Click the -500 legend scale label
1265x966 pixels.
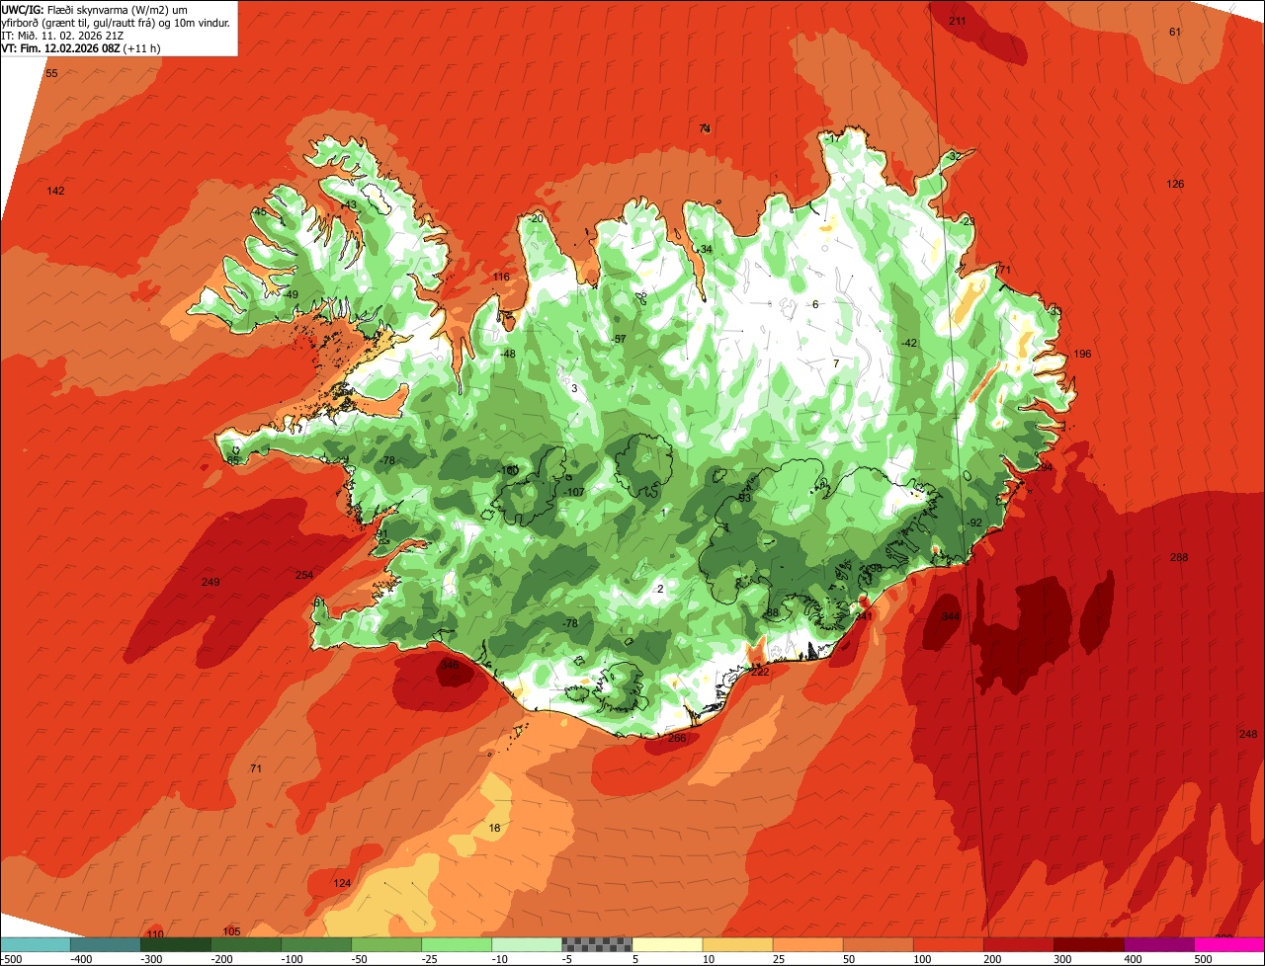click(12, 959)
